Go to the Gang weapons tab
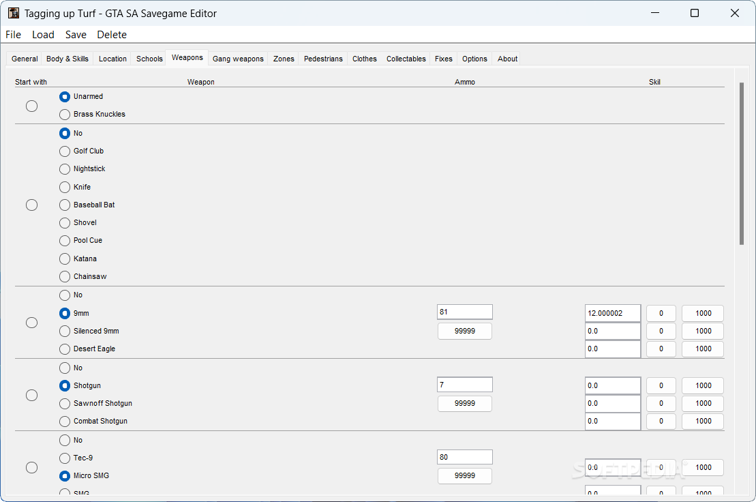This screenshot has width=756, height=502. pyautogui.click(x=238, y=59)
